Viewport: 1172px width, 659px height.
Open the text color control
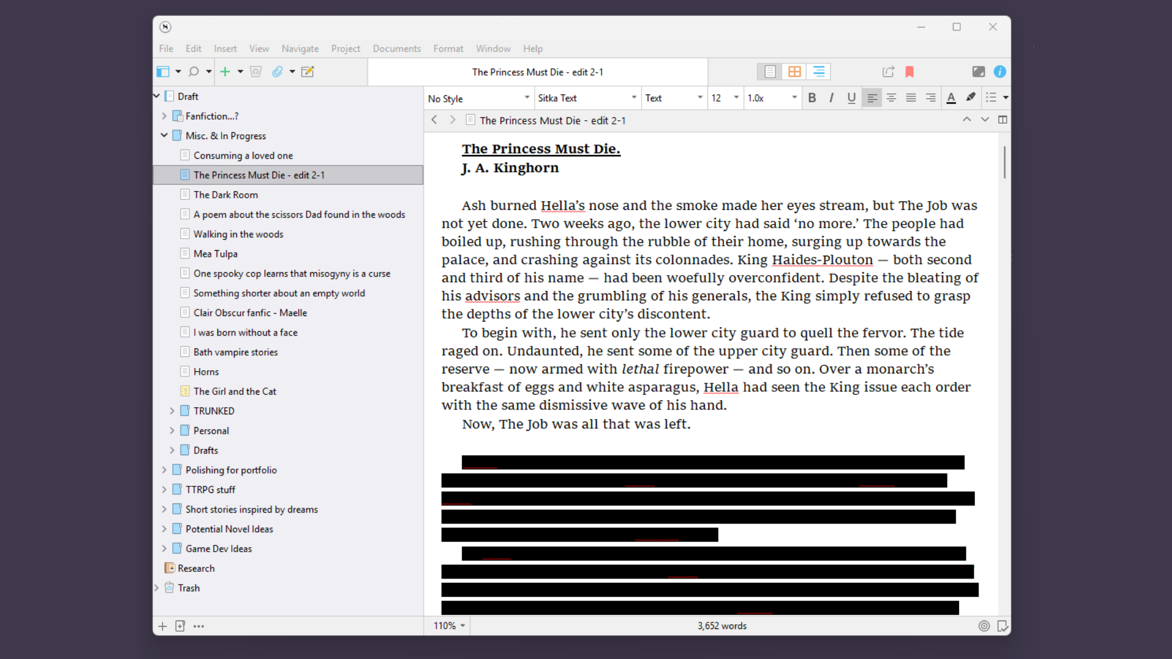click(952, 98)
